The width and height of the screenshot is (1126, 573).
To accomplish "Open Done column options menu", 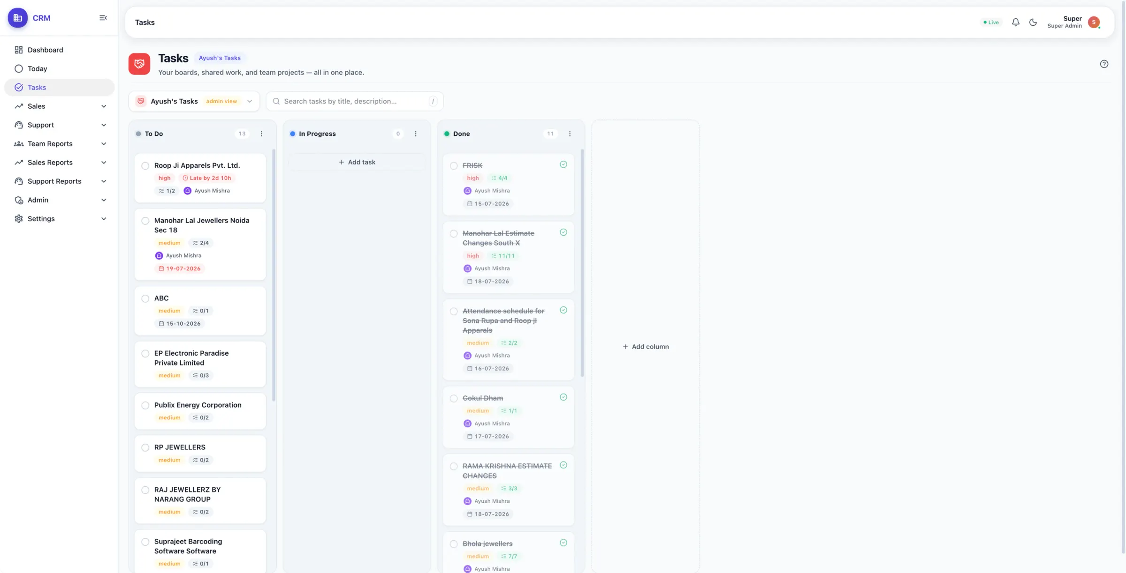I will click(570, 134).
